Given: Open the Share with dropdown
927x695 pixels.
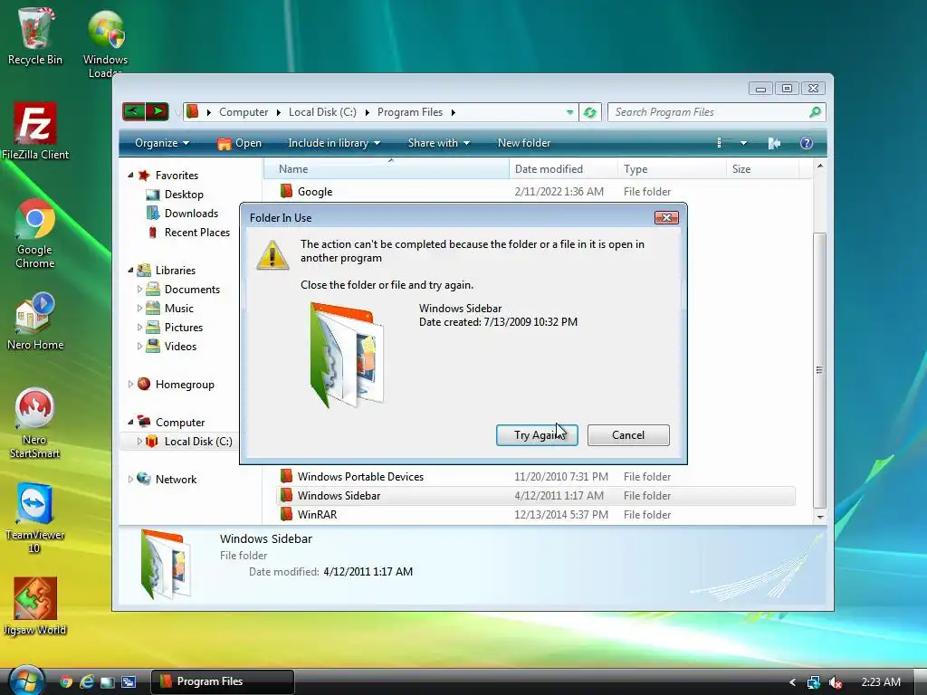Looking at the screenshot, I should pos(439,143).
